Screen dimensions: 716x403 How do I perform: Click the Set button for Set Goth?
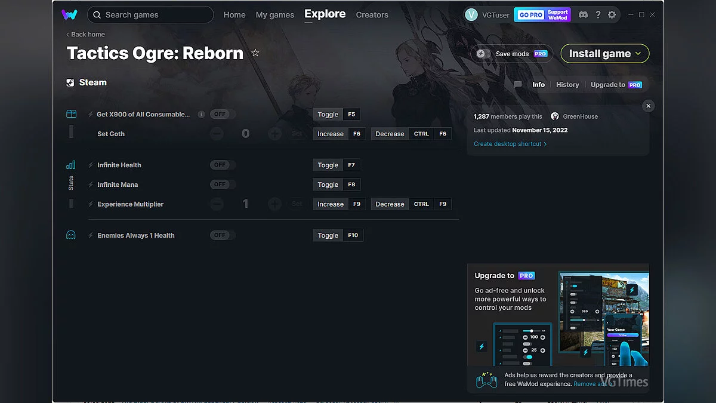297,134
